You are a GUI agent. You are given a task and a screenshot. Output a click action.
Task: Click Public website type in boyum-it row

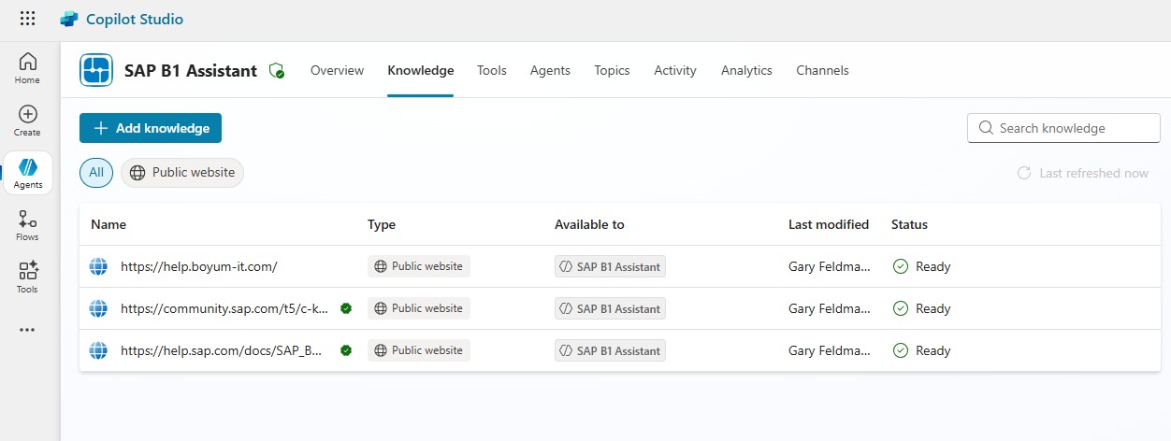pyautogui.click(x=419, y=266)
